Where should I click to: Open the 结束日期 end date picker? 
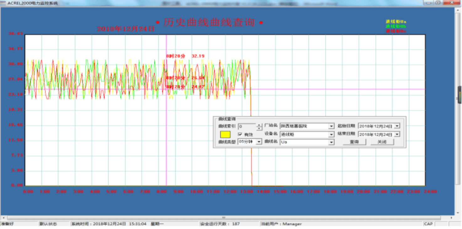397,134
